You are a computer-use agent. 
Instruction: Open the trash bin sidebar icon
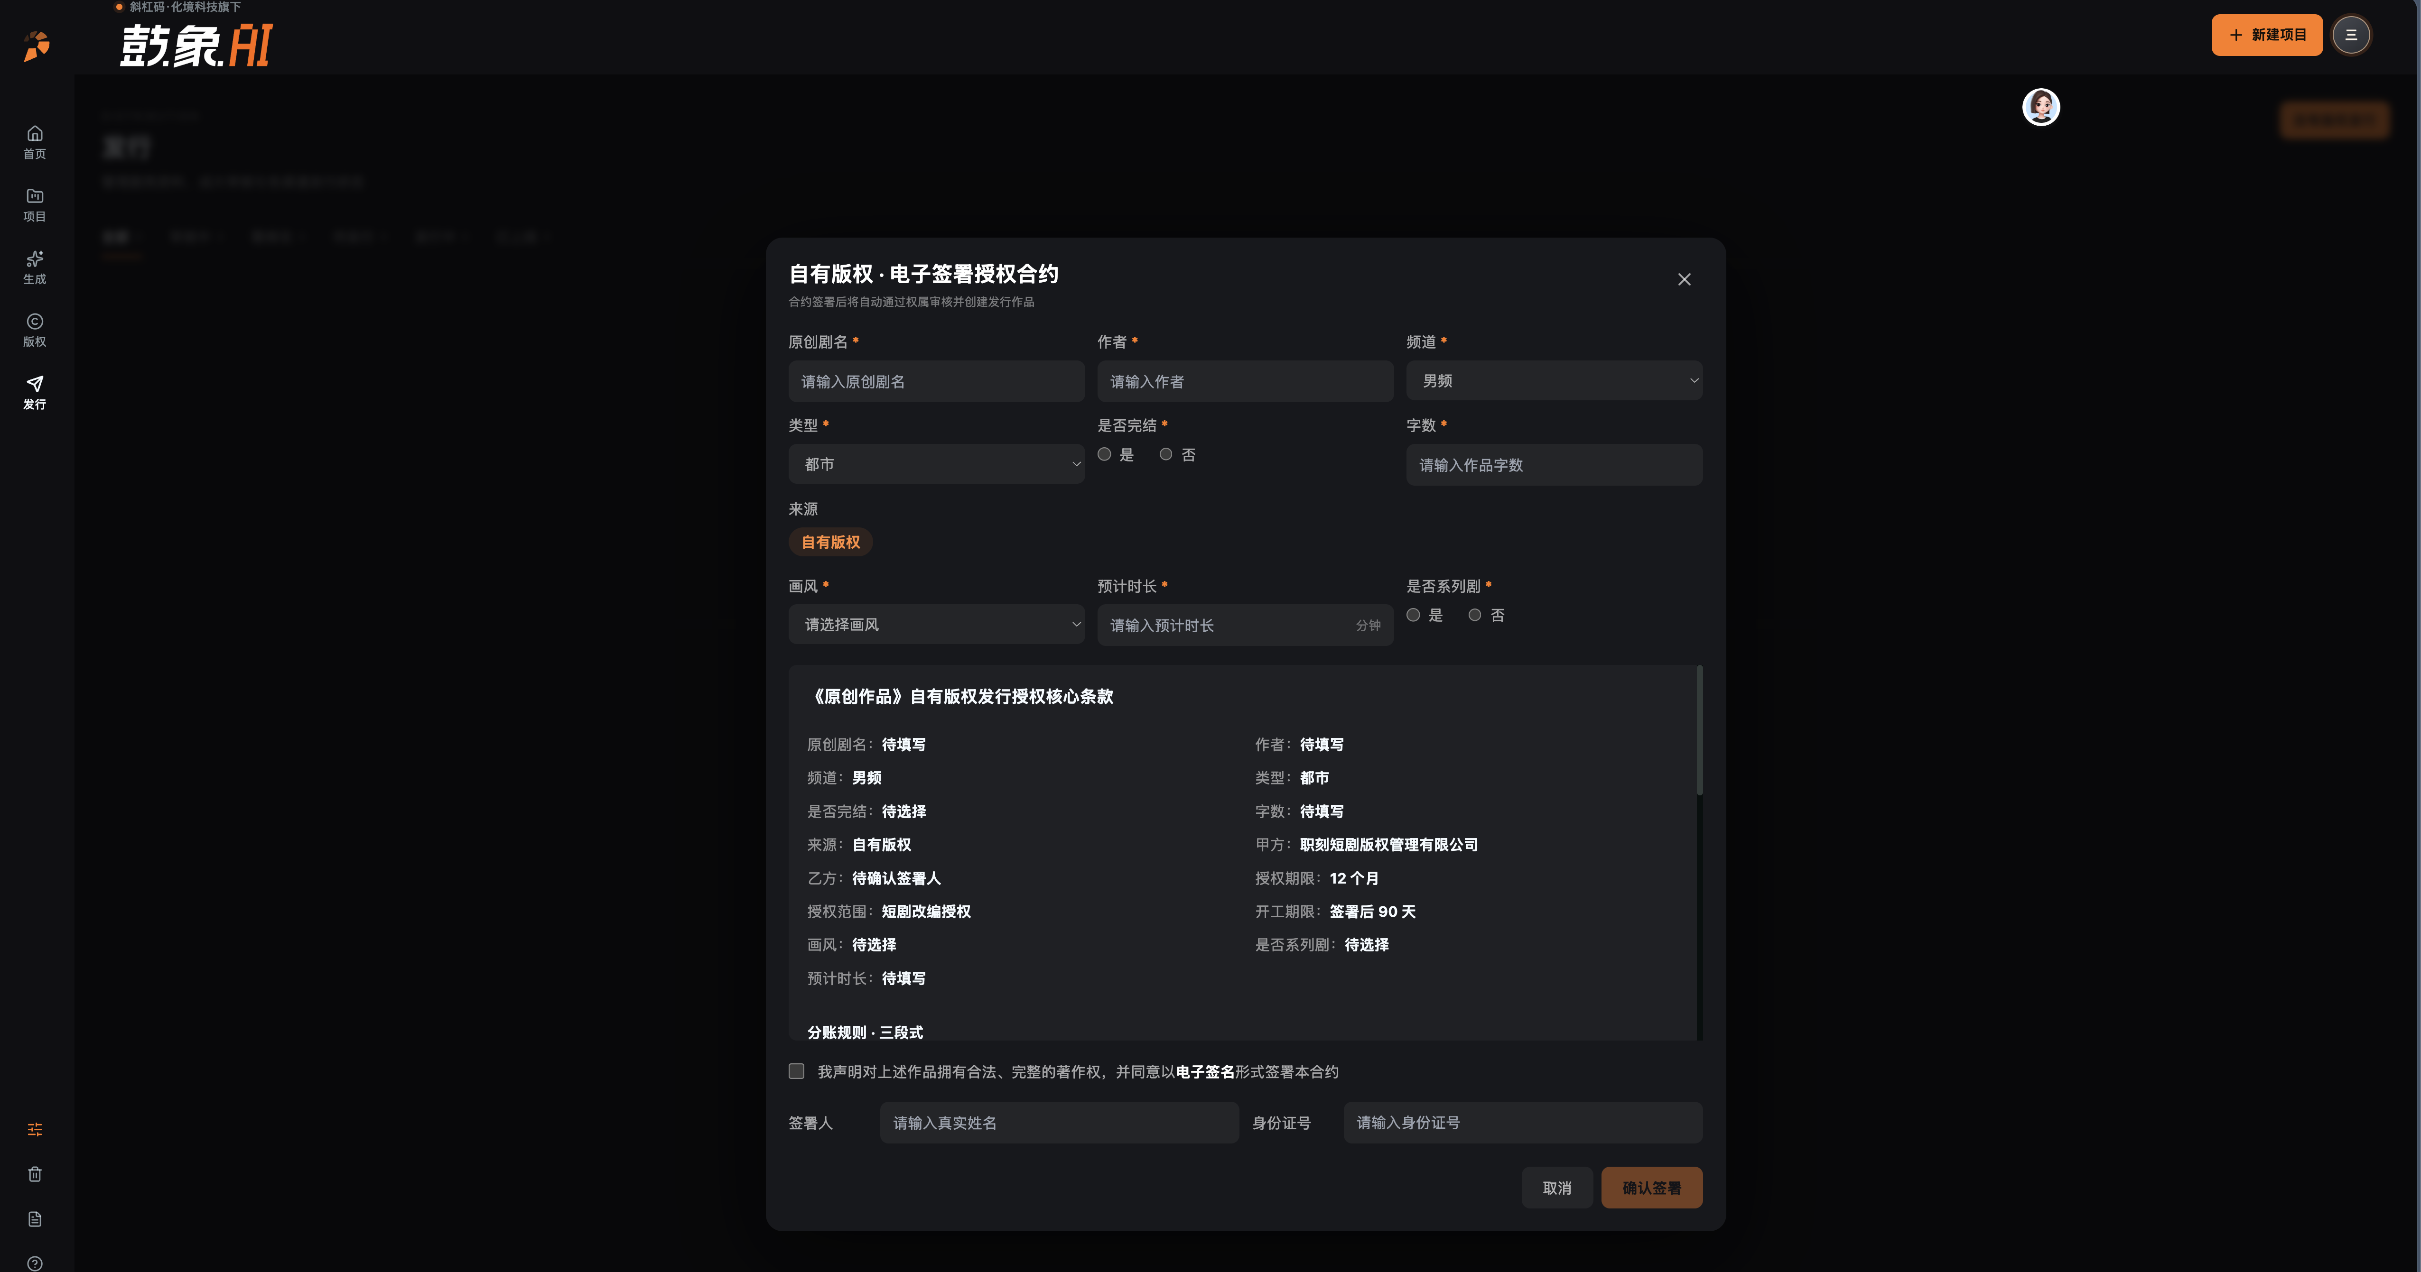35,1174
